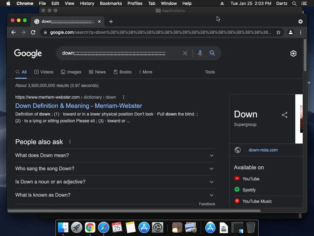This screenshot has width=314, height=236.
Task: Switch to the News tab
Action: pyautogui.click(x=97, y=72)
